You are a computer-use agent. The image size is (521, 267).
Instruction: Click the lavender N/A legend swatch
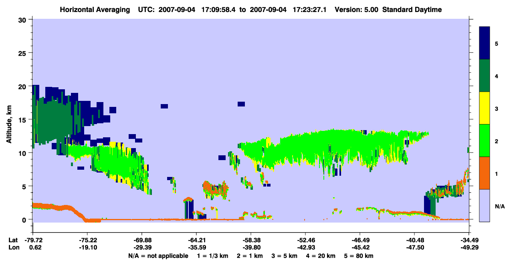[485, 205]
